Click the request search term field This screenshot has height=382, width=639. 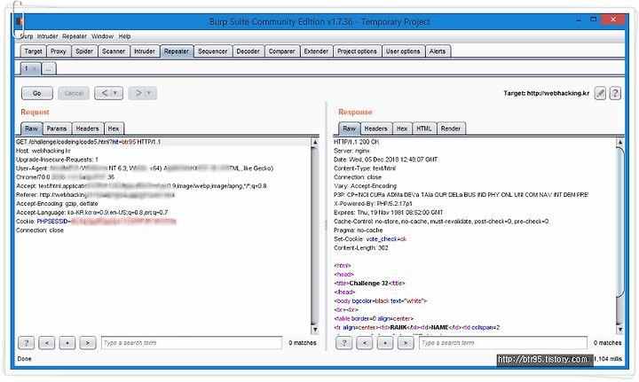[x=192, y=343]
